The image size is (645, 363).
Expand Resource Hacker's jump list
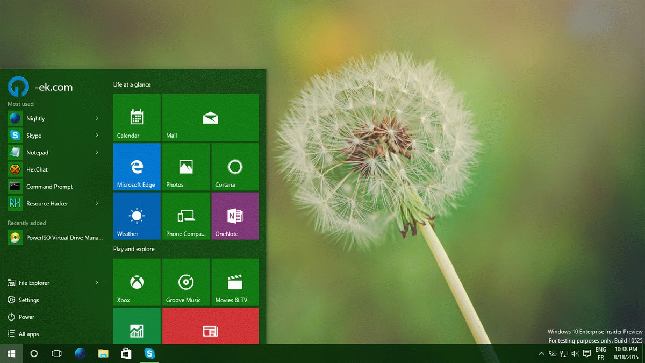(x=97, y=203)
